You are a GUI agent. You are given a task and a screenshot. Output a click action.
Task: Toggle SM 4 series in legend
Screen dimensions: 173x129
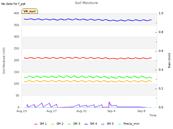click(91, 124)
